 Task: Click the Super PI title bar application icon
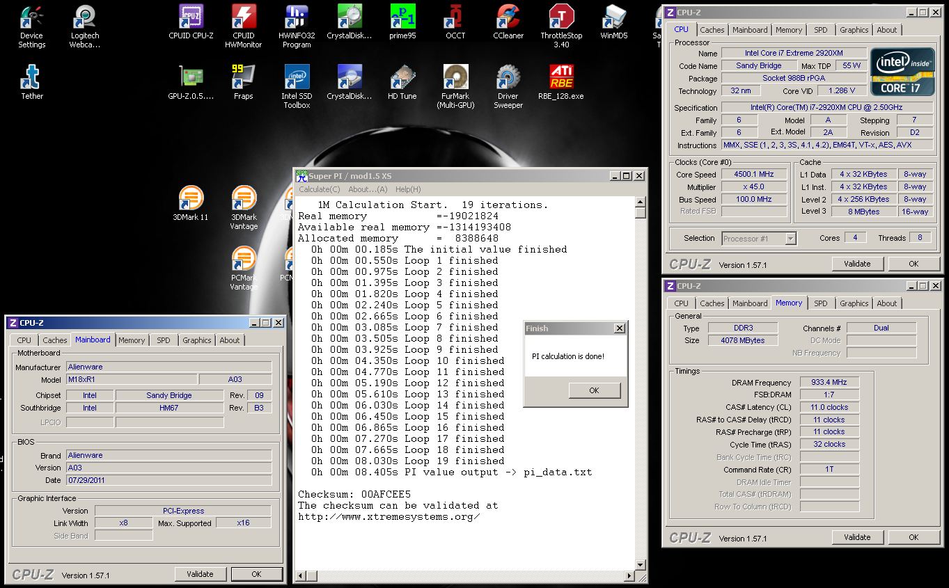pyautogui.click(x=301, y=176)
